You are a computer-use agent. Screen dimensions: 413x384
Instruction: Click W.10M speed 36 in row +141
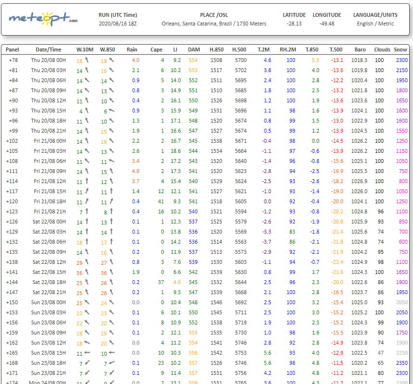click(79, 273)
